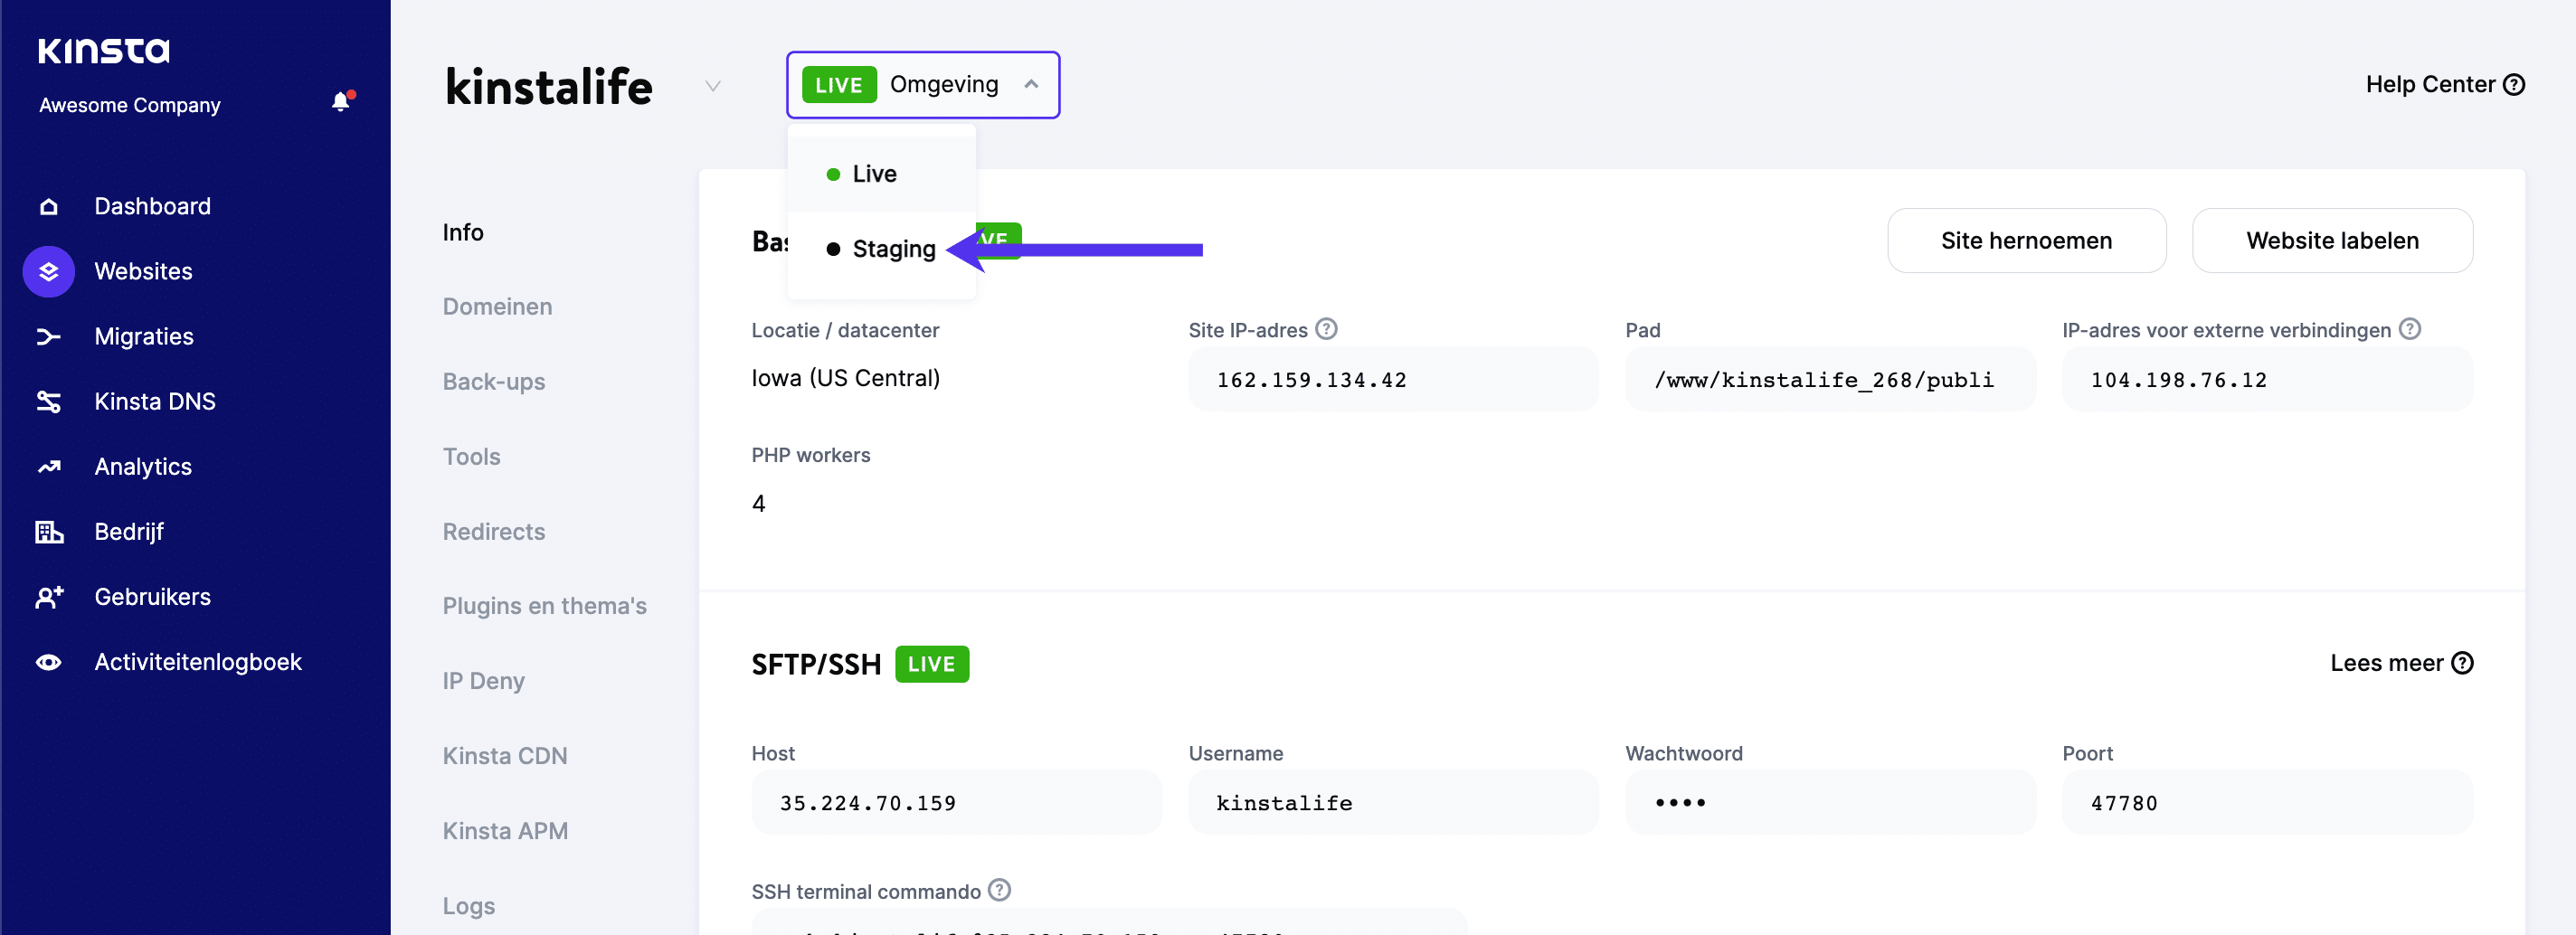Click the Username field kinstalife
This screenshot has width=2576, height=935.
click(x=1393, y=803)
